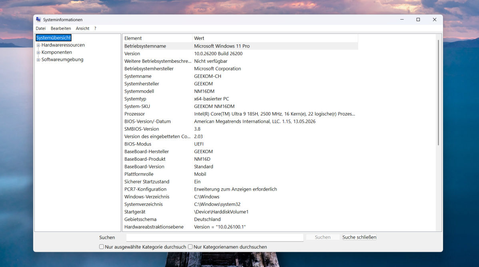Select the Version des eingebetteten Controllers row
This screenshot has width=479, height=267.
[x=240, y=137]
